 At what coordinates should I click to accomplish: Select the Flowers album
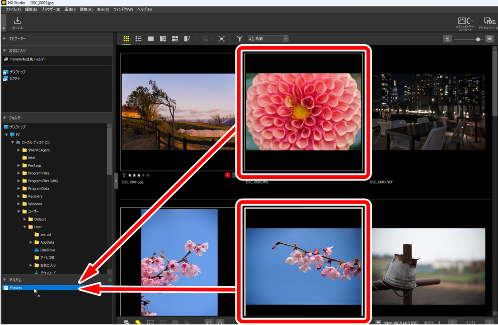pyautogui.click(x=16, y=288)
